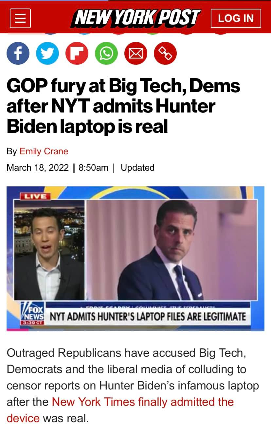Click the March 18, 2022 publish date
The height and width of the screenshot is (432, 271).
point(38,168)
